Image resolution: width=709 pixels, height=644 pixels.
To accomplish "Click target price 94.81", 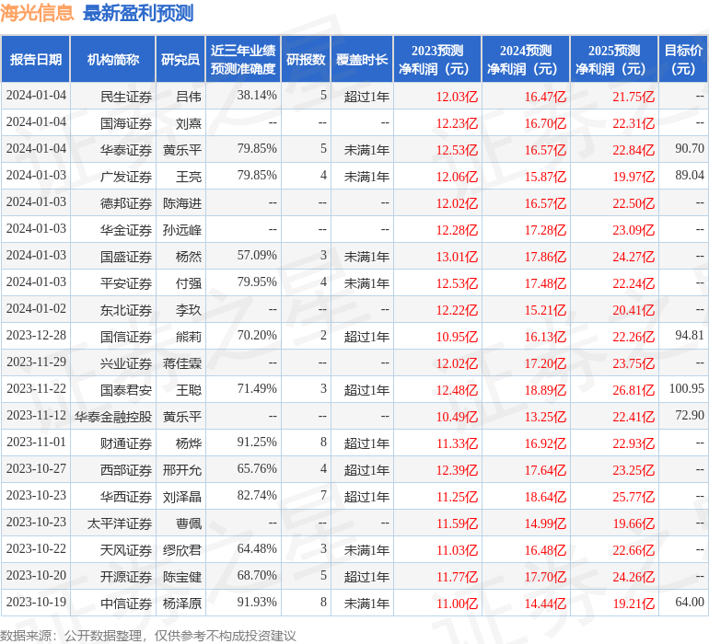I will click(690, 335).
